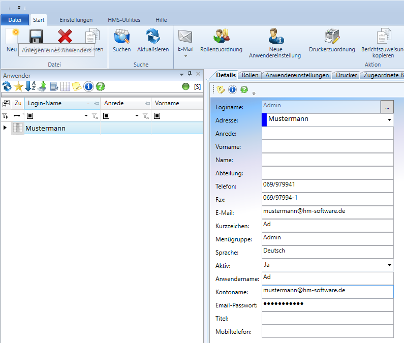Open the E-Mail ribbon dropdown
The image size is (404, 343).
[x=185, y=55]
